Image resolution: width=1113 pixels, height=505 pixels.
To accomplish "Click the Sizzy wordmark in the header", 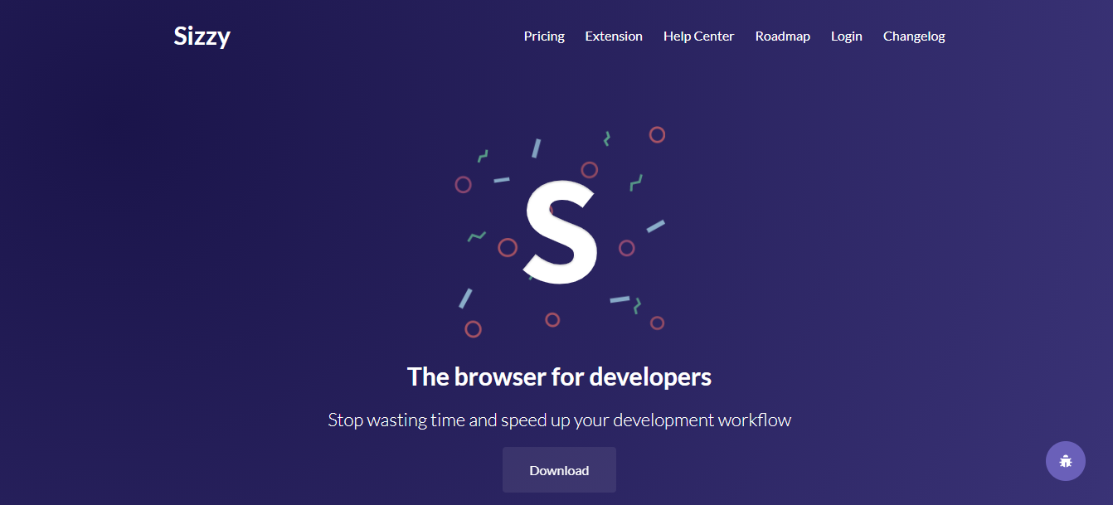I will 202,36.
